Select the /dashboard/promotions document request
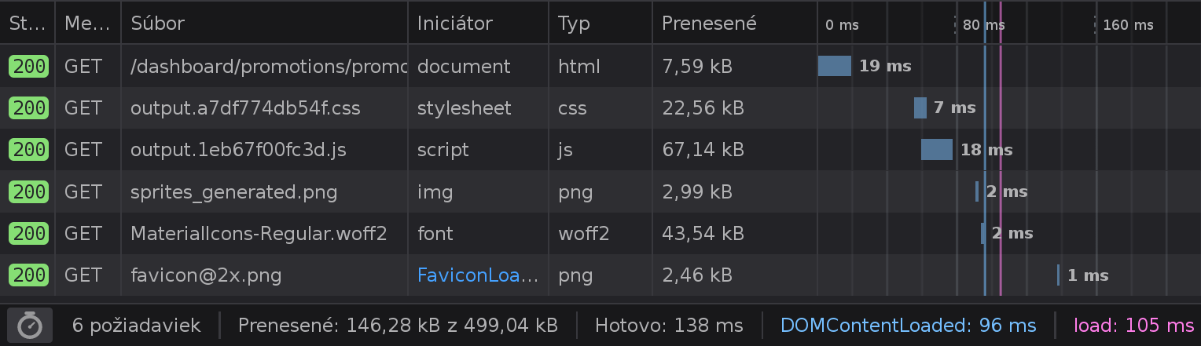This screenshot has width=1201, height=346. click(x=600, y=66)
